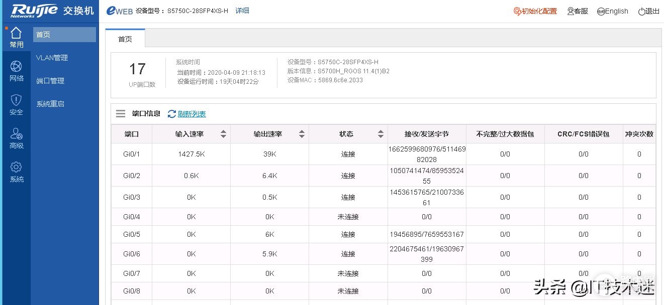Click the 39K output rate value
The height and width of the screenshot is (305, 664).
point(270,154)
